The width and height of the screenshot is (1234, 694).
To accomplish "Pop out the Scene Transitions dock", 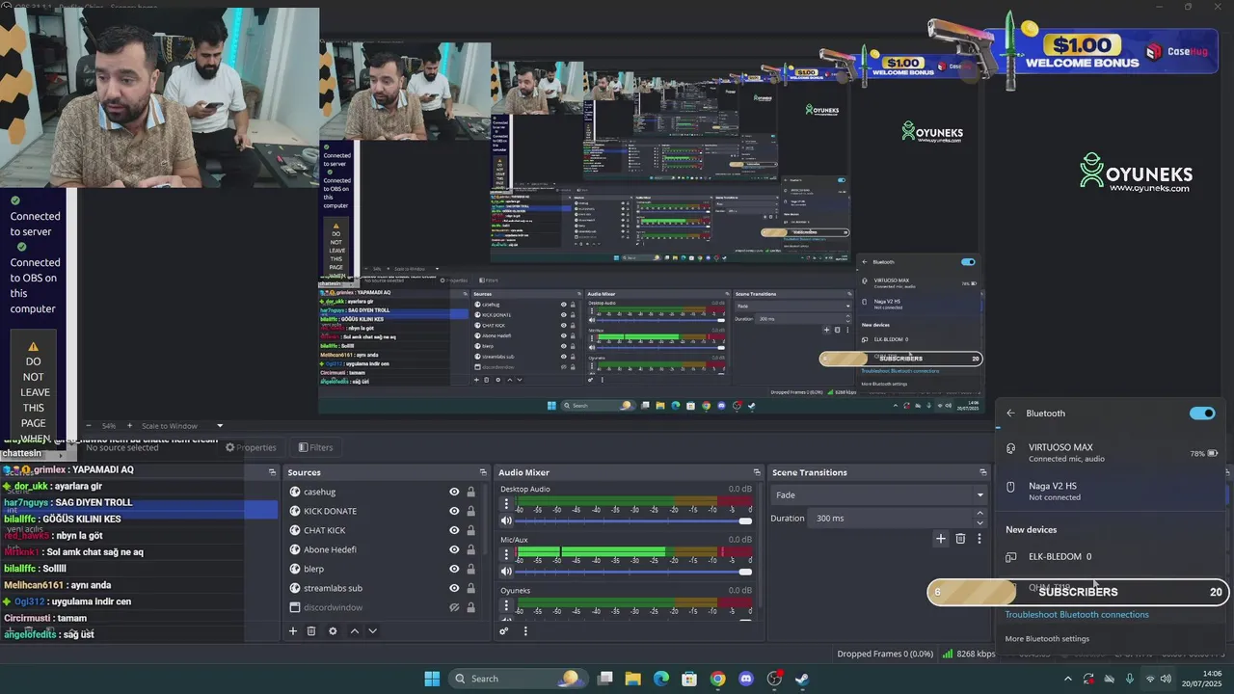I will [983, 472].
